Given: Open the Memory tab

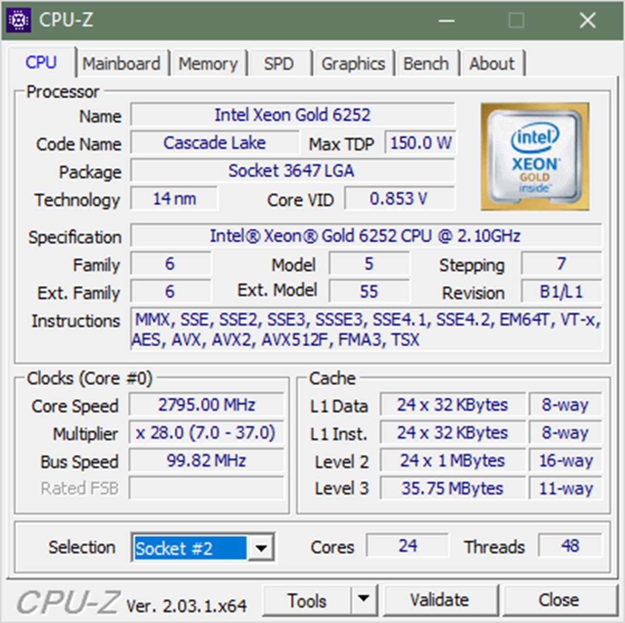Looking at the screenshot, I should [208, 63].
